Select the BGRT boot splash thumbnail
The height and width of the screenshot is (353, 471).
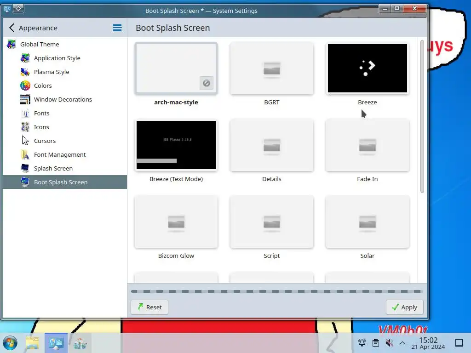[272, 68]
